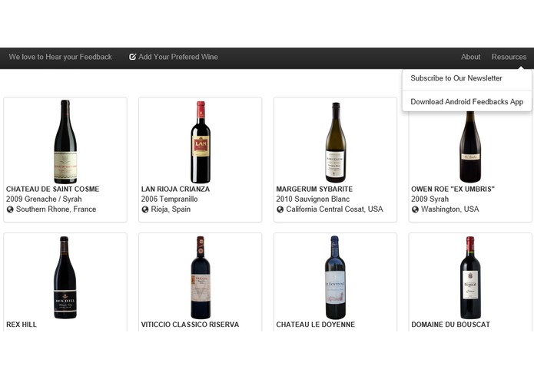
Task: Select the Rex Hill bottle image
Action: 65,278
